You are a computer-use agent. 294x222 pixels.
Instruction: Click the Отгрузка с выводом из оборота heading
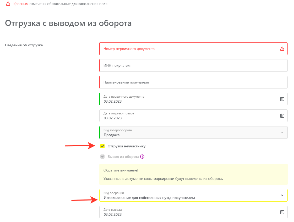(x=68, y=23)
